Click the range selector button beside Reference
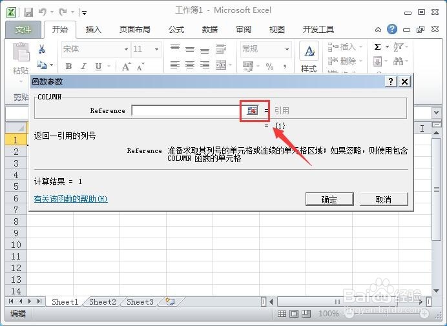 [x=253, y=110]
